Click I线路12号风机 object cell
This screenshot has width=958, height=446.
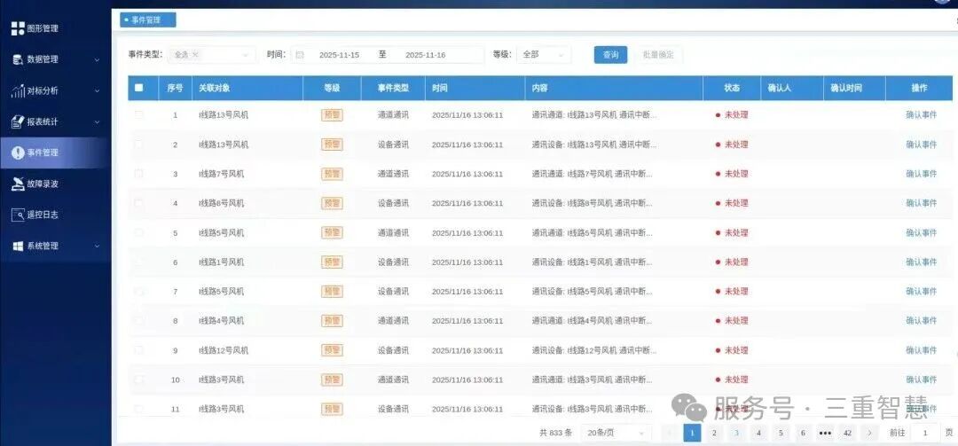(224, 350)
